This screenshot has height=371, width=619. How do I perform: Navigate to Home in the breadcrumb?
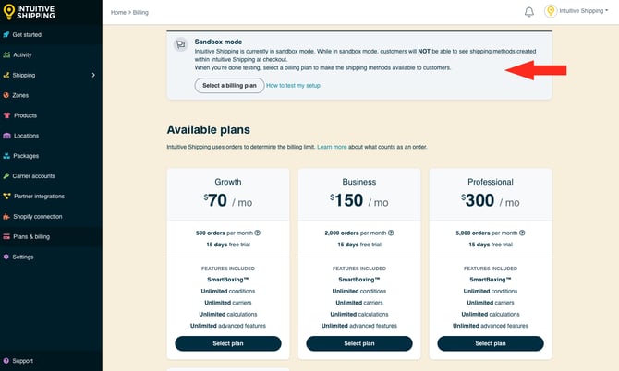(118, 12)
